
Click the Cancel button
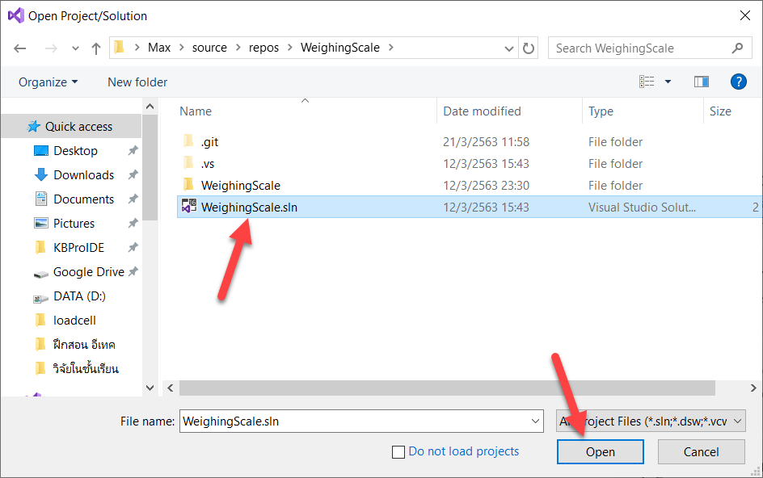coord(701,451)
